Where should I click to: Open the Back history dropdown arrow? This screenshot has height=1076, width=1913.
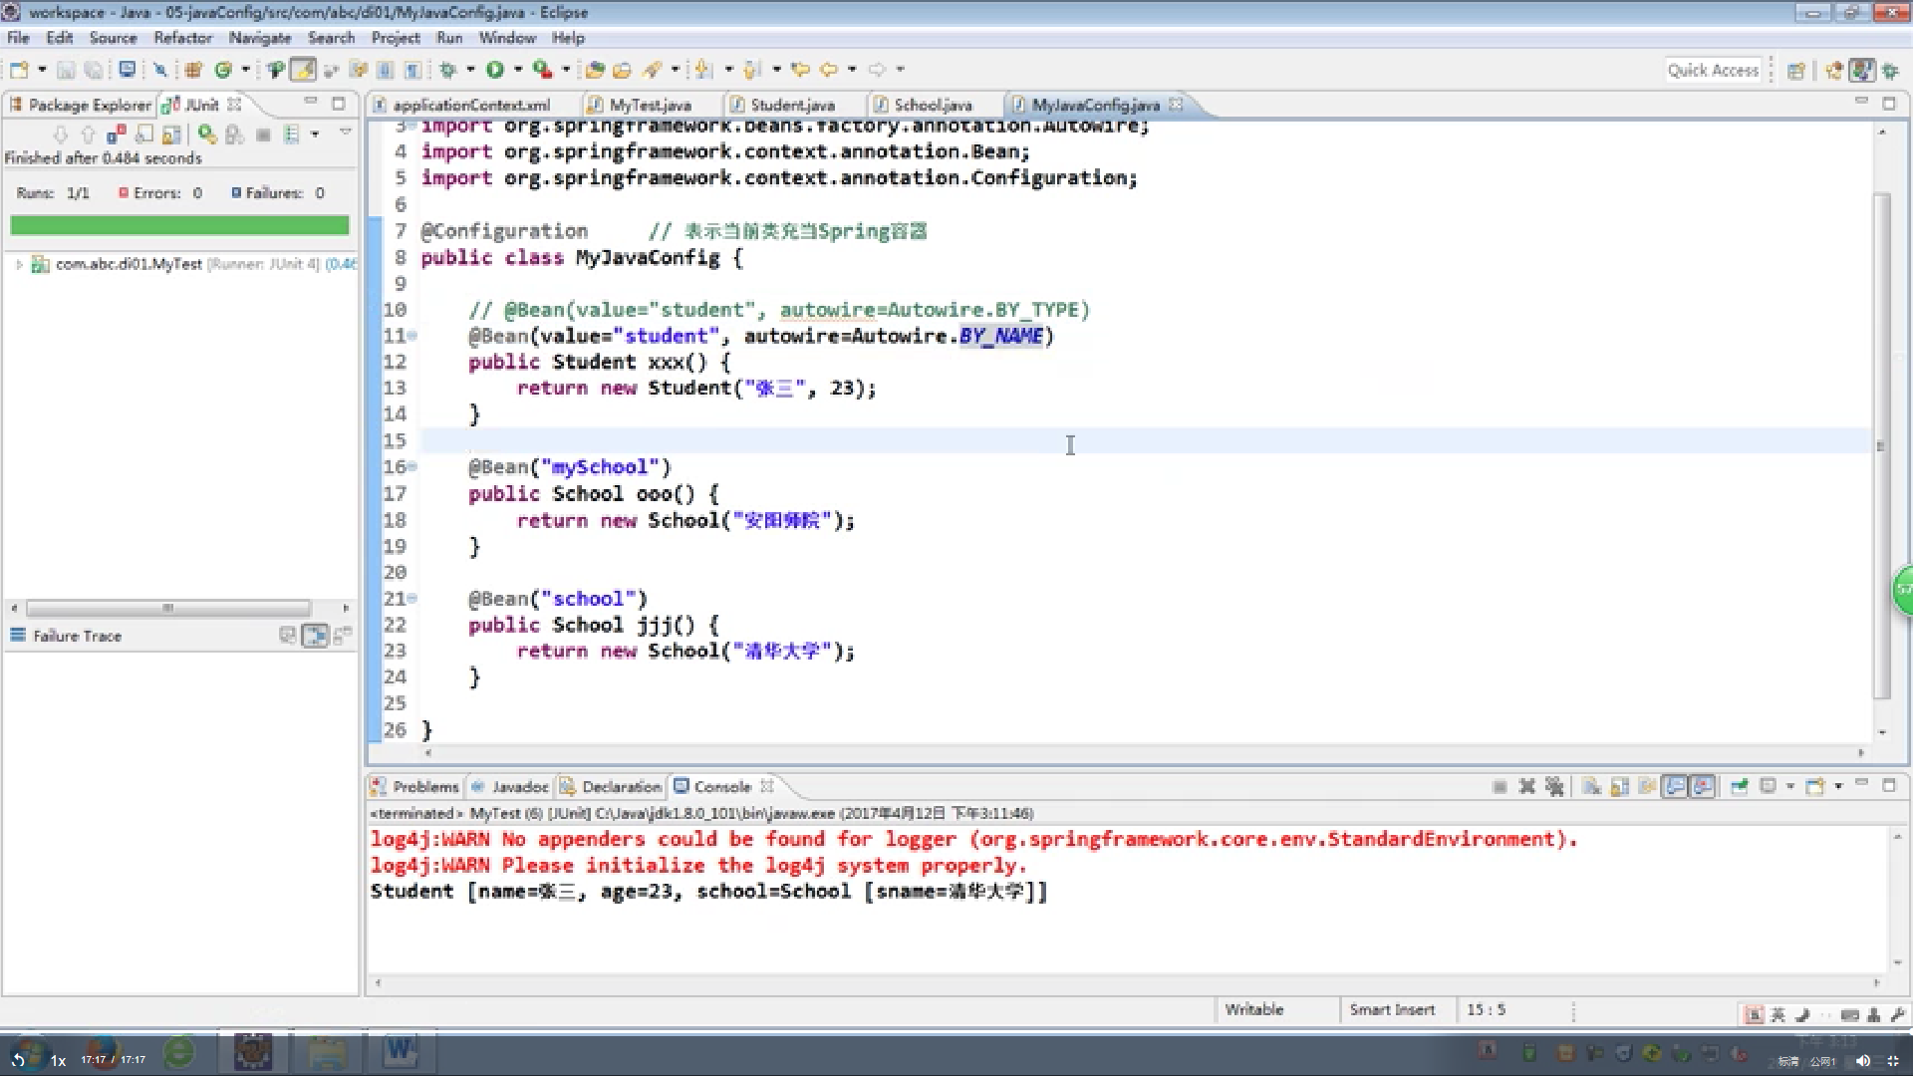[852, 70]
